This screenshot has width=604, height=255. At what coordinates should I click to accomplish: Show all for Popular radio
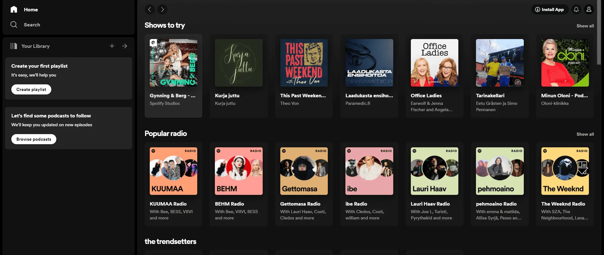click(x=585, y=134)
